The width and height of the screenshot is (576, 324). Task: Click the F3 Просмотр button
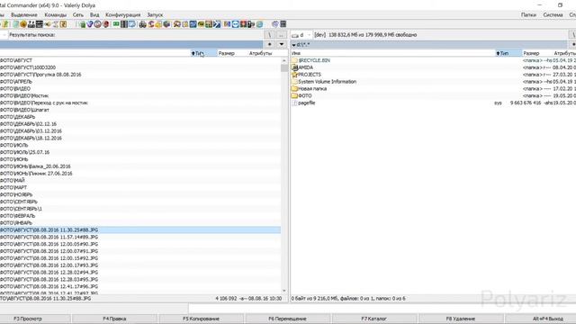[x=28, y=319]
